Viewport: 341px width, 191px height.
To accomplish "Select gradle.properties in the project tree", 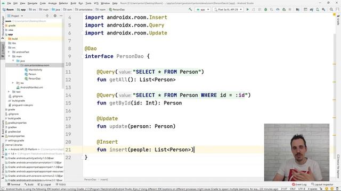I will [17, 123].
